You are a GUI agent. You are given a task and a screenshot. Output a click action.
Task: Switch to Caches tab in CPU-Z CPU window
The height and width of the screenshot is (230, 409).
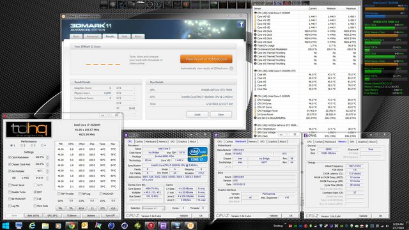(x=139, y=142)
